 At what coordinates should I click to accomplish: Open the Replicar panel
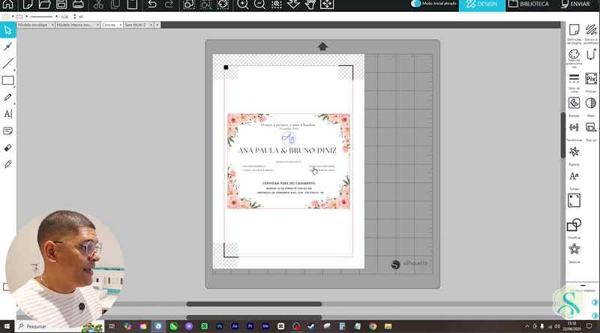pyautogui.click(x=574, y=156)
